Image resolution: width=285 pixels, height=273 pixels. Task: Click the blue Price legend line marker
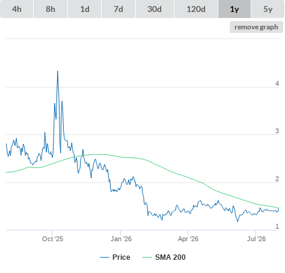point(105,257)
